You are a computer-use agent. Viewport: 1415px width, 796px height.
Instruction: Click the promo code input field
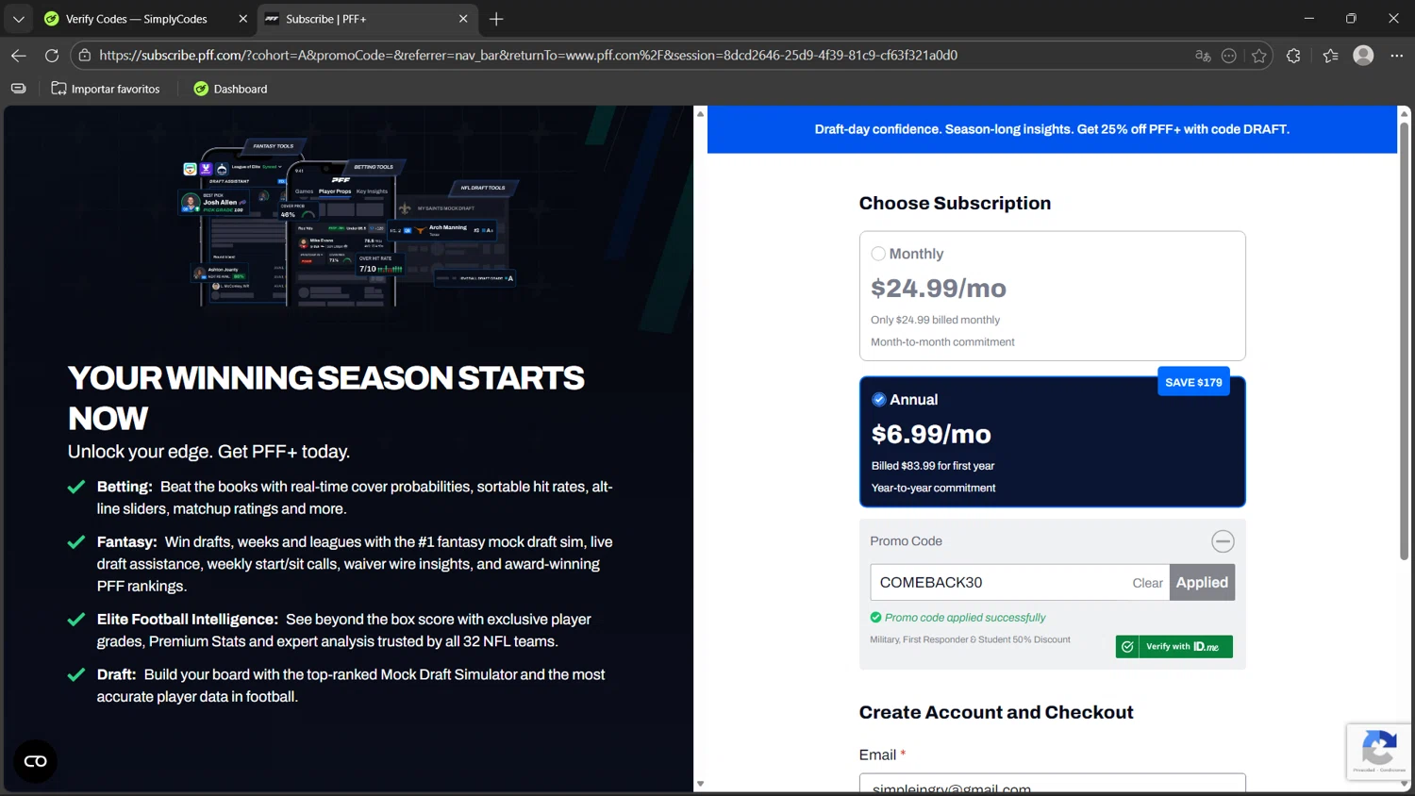(998, 583)
